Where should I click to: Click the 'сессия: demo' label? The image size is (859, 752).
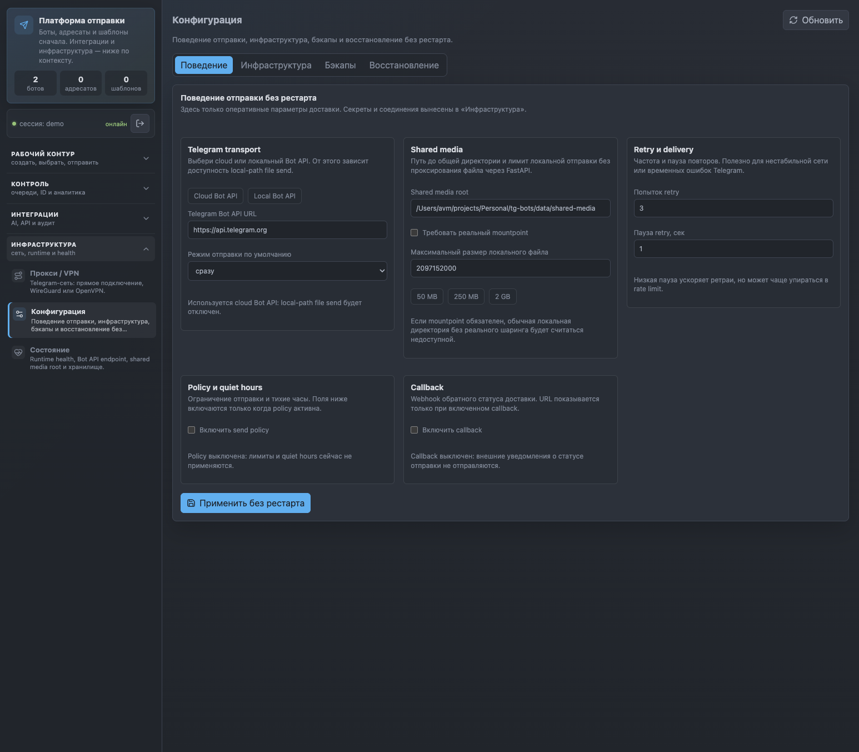42,124
